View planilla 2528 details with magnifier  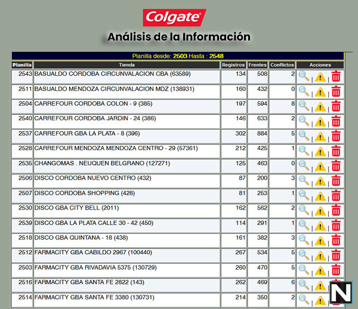pos(304,151)
